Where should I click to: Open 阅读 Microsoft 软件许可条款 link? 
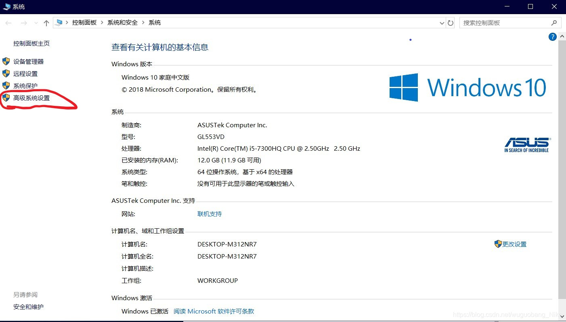[x=214, y=311]
